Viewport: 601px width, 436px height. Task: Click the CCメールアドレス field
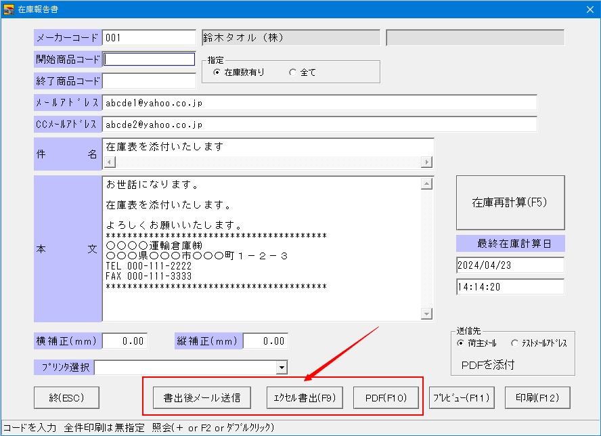[319, 125]
